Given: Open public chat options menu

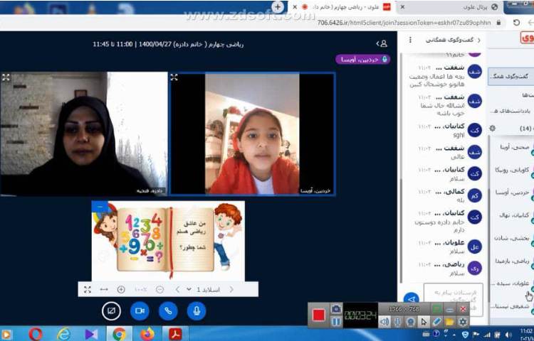Looking at the screenshot, I should [409, 40].
